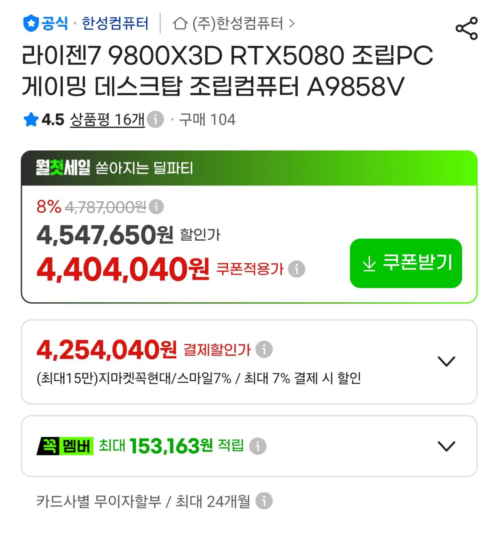Image resolution: width=495 pixels, height=536 pixels.
Task: Click the home icon beside (주)한성컴퓨터
Action: [x=180, y=24]
